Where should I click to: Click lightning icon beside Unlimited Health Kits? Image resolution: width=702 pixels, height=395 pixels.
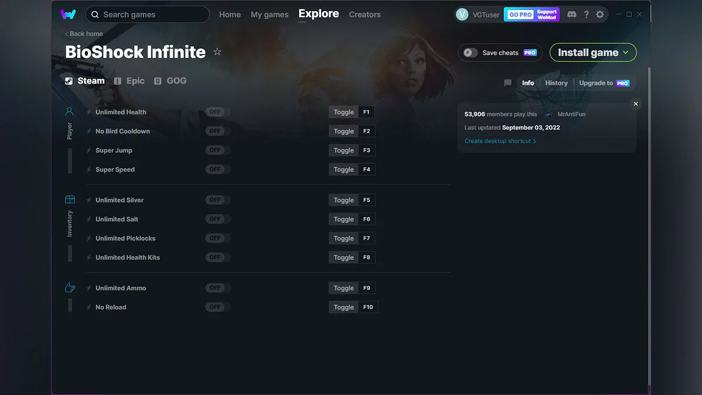(89, 257)
